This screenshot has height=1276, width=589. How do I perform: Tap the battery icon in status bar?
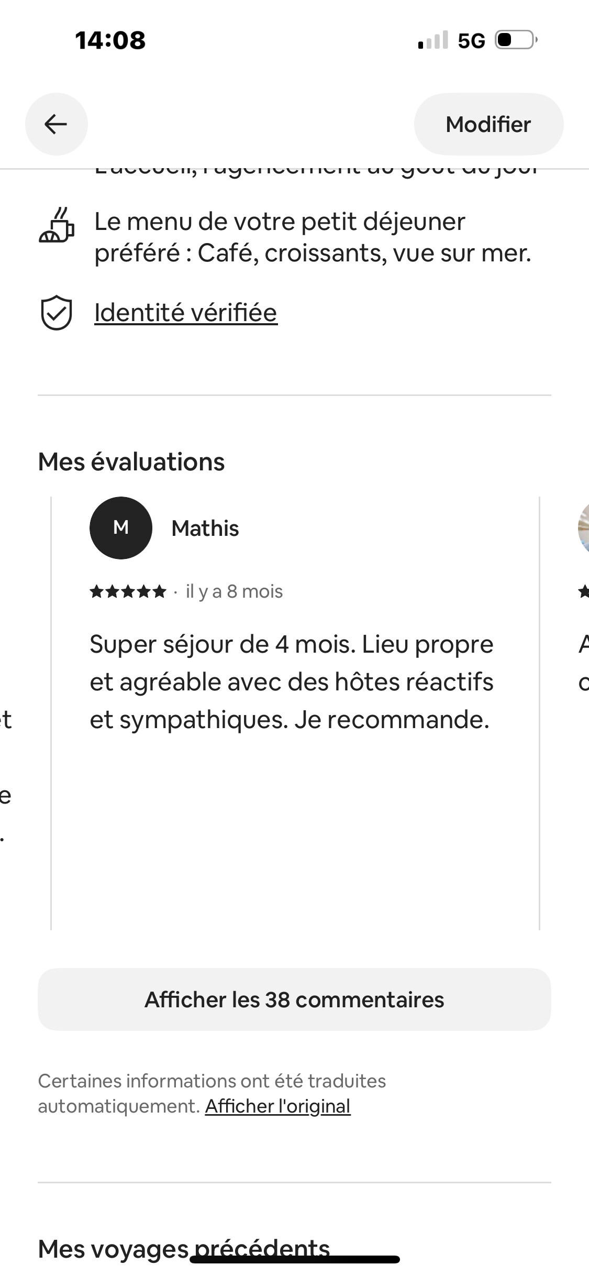[516, 40]
